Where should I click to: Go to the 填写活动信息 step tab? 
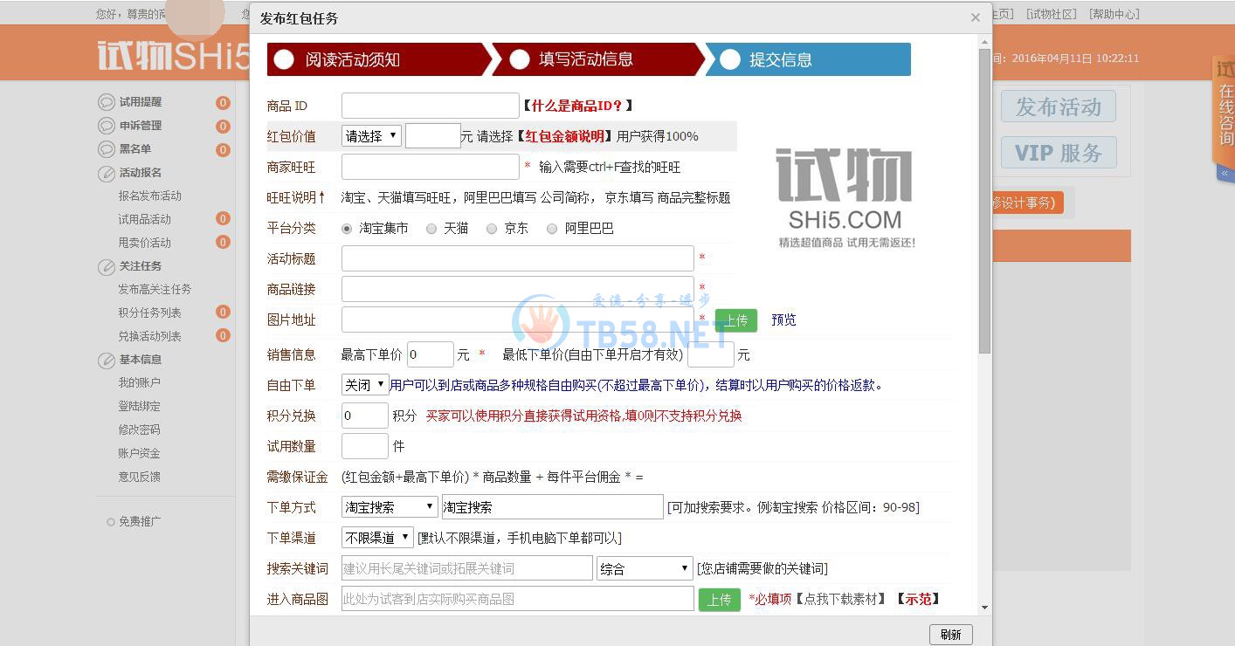coord(598,59)
